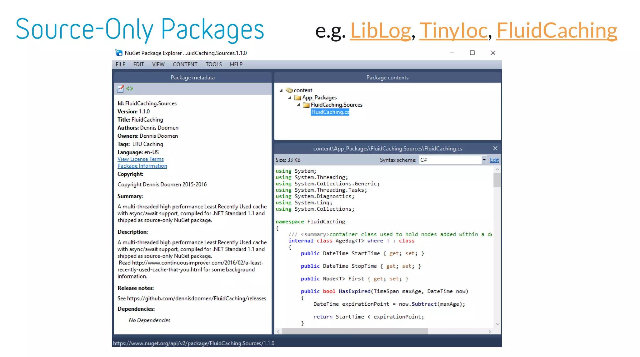Click the edit metadata source brackets icon
This screenshot has width=640, height=357.
(x=130, y=89)
